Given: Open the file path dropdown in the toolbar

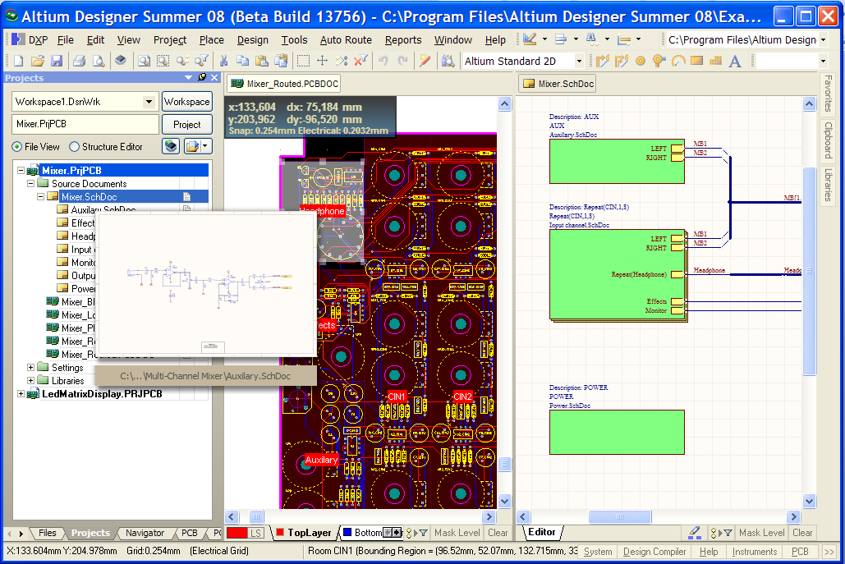Looking at the screenshot, I should tap(823, 39).
